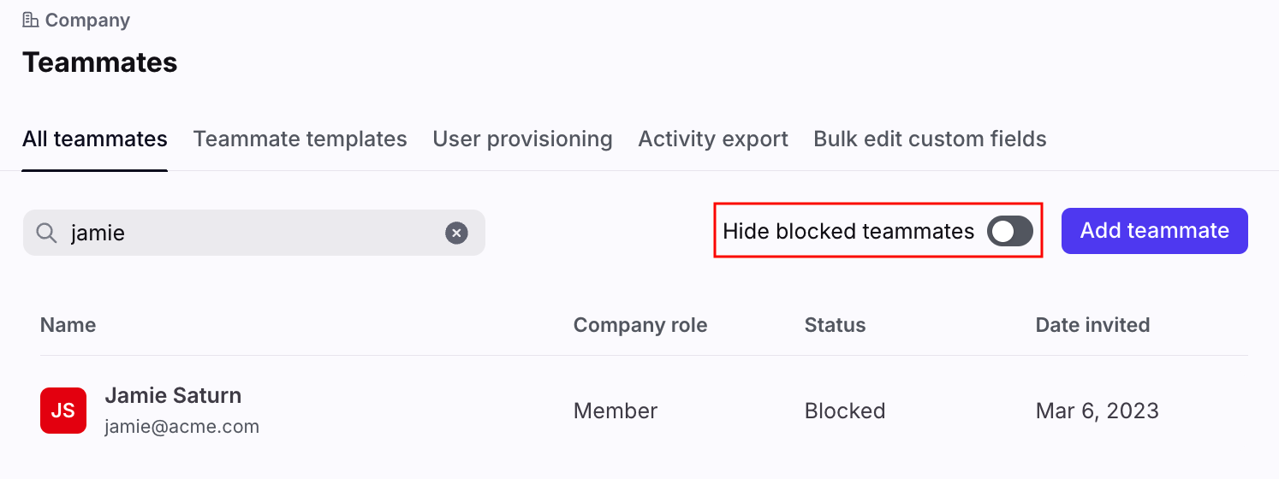Open the All teammates tab
Viewport: 1279px width, 479px height.
tap(95, 139)
